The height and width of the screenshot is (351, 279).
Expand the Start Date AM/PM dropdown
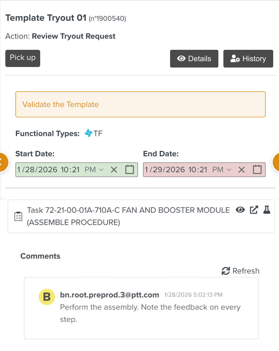point(101,170)
